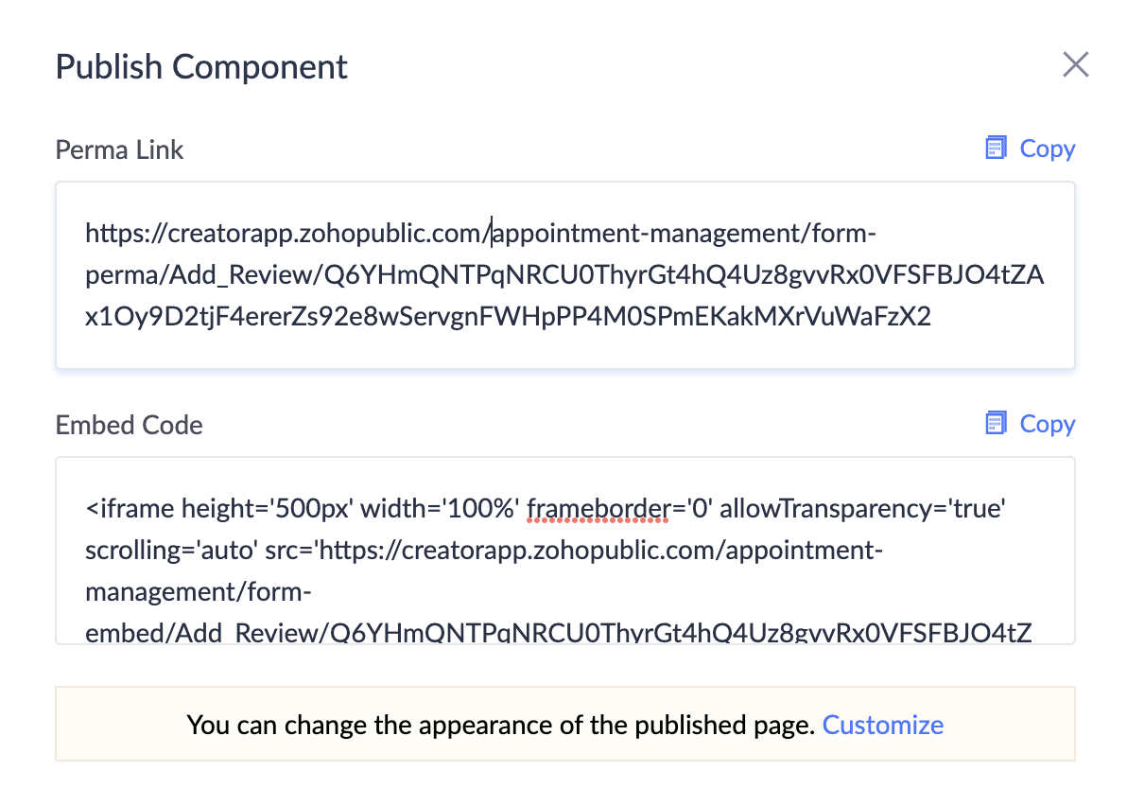Click the Perma Link label
Screen dimensions: 1127x806
120,149
